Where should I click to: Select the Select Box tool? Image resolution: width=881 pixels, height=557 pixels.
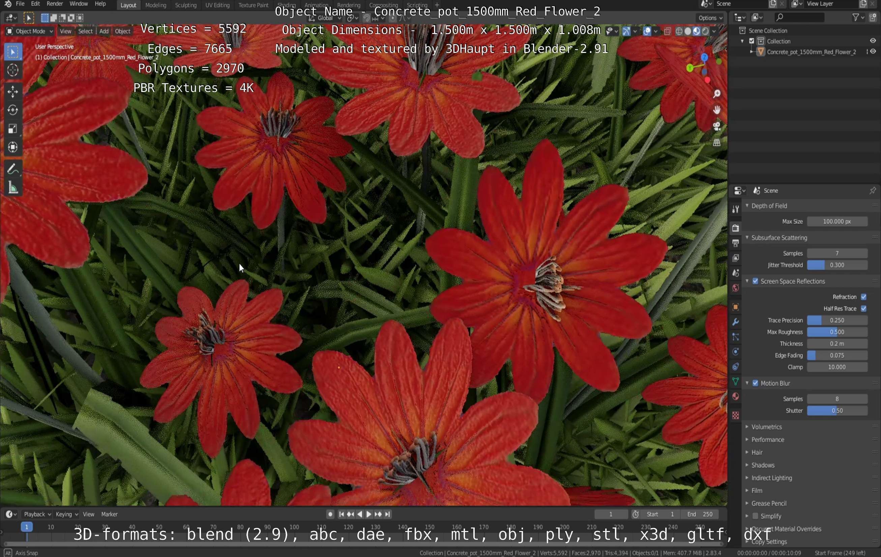click(13, 52)
